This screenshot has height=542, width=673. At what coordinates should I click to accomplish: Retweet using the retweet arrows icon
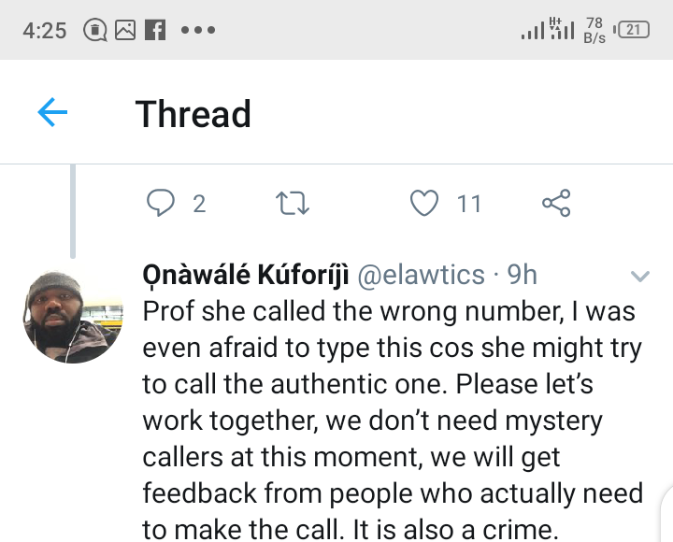pyautogui.click(x=293, y=203)
